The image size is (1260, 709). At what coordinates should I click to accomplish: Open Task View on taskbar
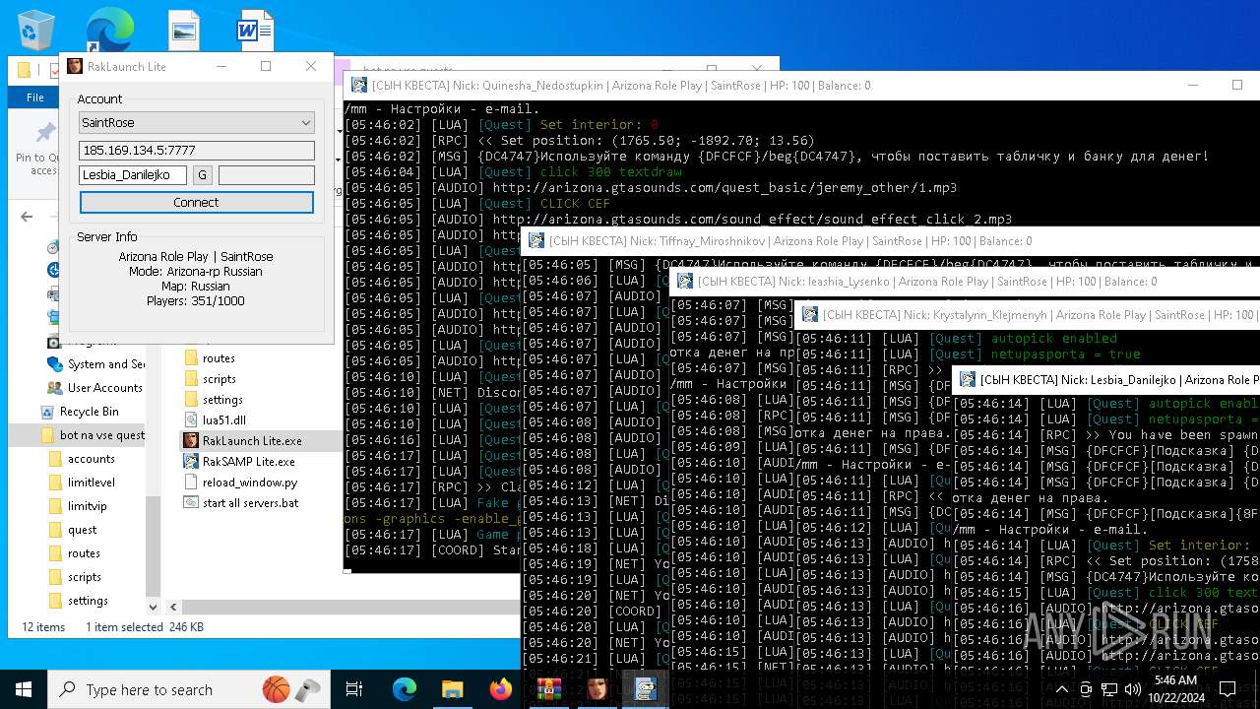tap(354, 689)
